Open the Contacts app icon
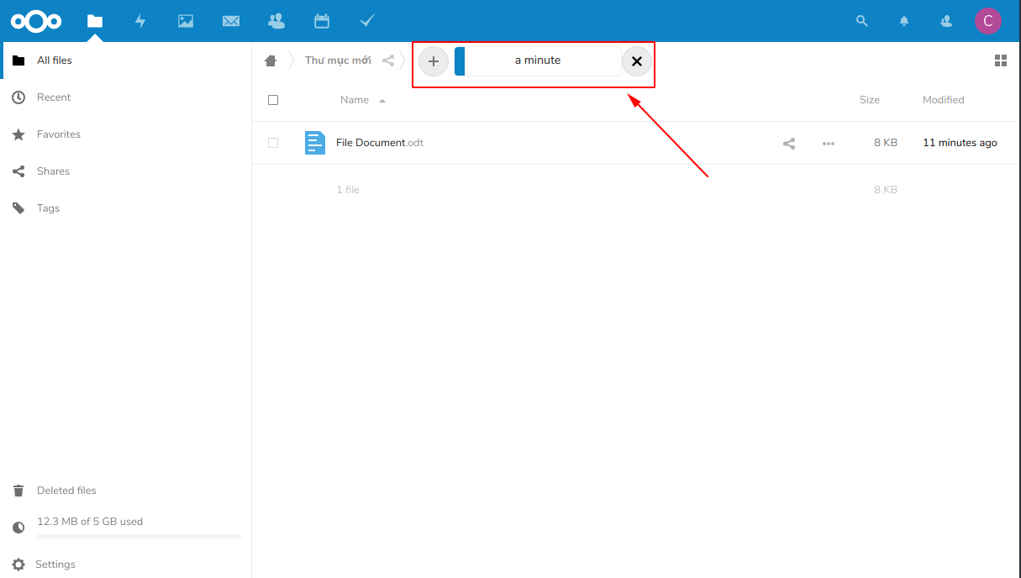This screenshot has height=578, width=1021. click(x=276, y=21)
